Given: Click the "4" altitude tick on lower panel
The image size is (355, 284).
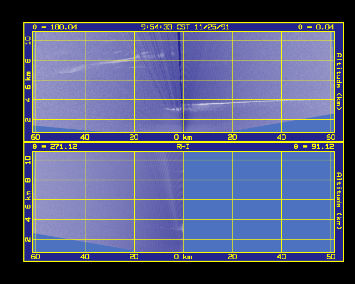Looking at the screenshot, I should click(28, 220).
